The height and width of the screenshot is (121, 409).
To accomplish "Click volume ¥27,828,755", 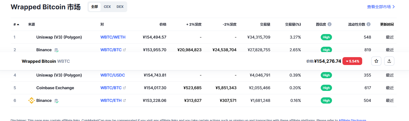I will pyautogui.click(x=259, y=50).
